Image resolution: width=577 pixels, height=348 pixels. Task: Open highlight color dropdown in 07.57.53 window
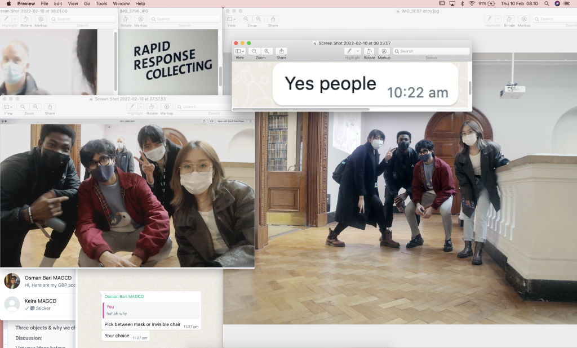(140, 106)
